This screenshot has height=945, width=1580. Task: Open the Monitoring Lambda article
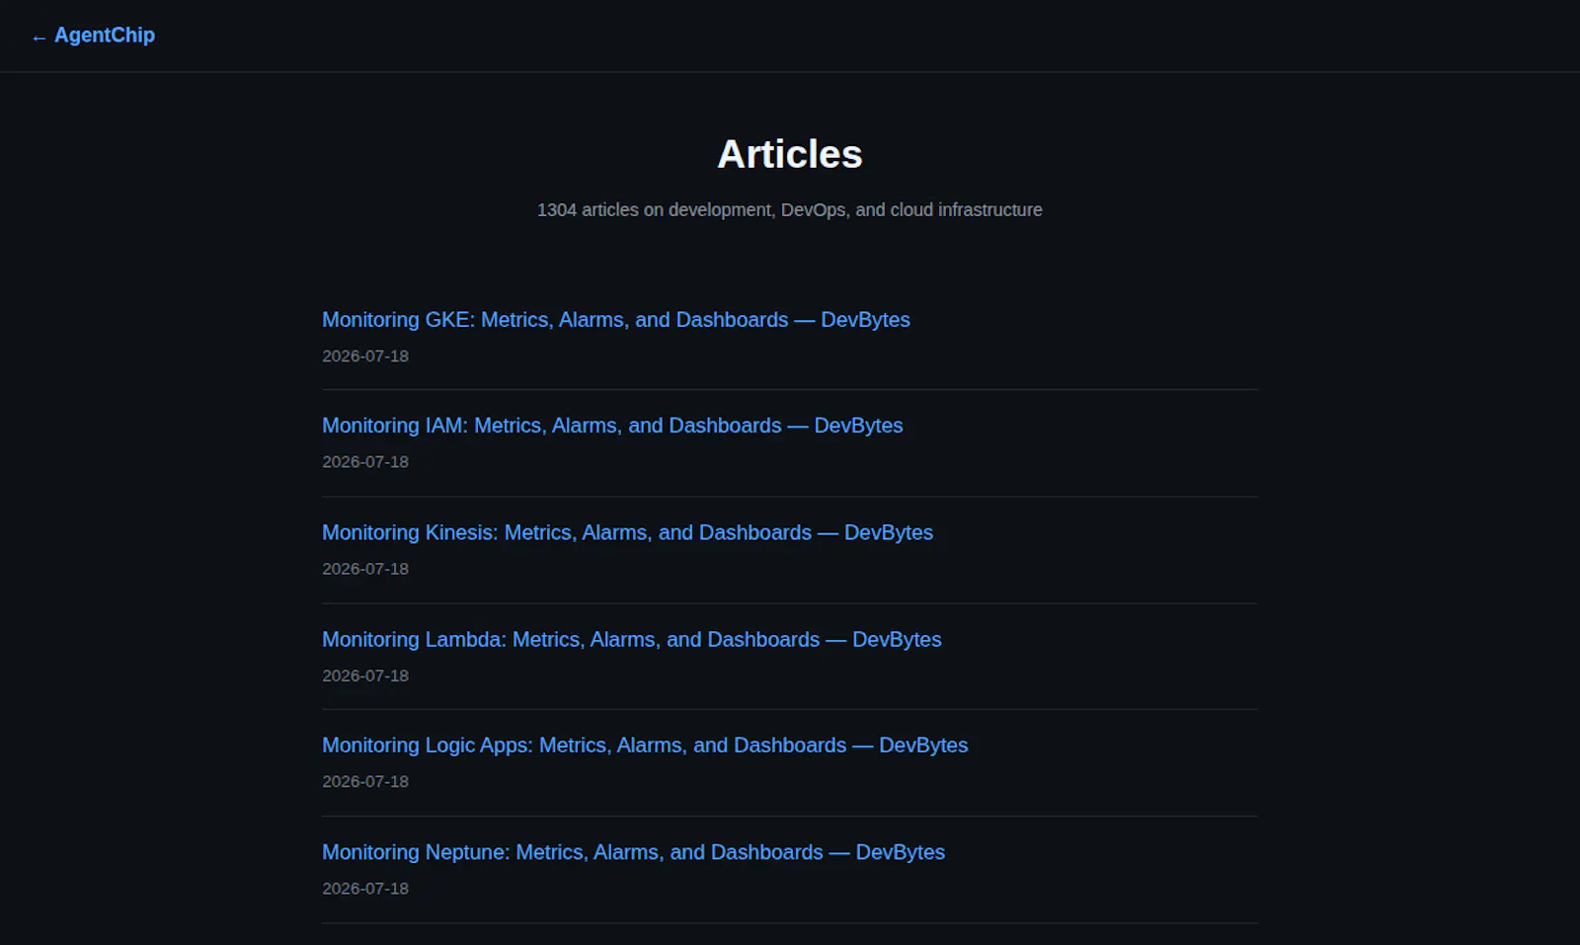pos(632,640)
